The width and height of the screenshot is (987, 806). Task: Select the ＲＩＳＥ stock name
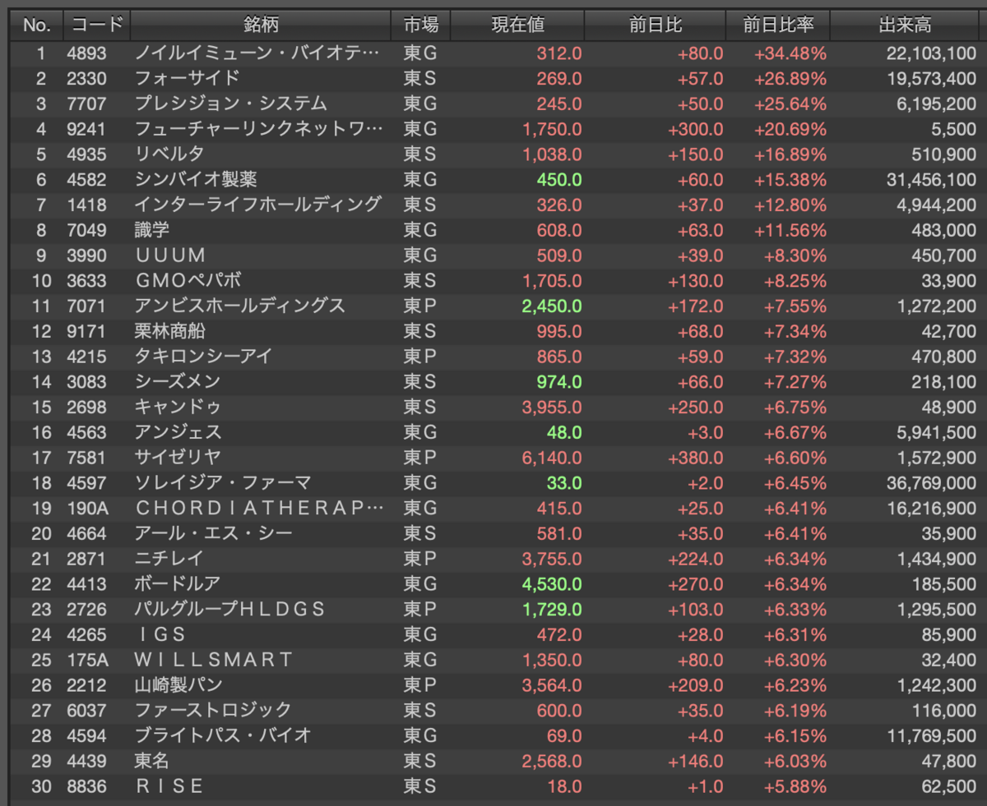pyautogui.click(x=170, y=785)
